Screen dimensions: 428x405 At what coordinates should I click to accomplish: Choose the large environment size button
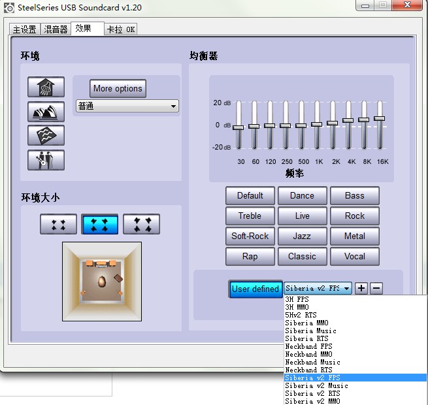click(x=141, y=224)
